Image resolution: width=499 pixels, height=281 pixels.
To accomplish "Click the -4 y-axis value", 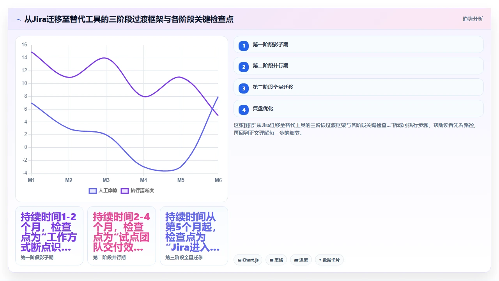I will (x=25, y=173).
